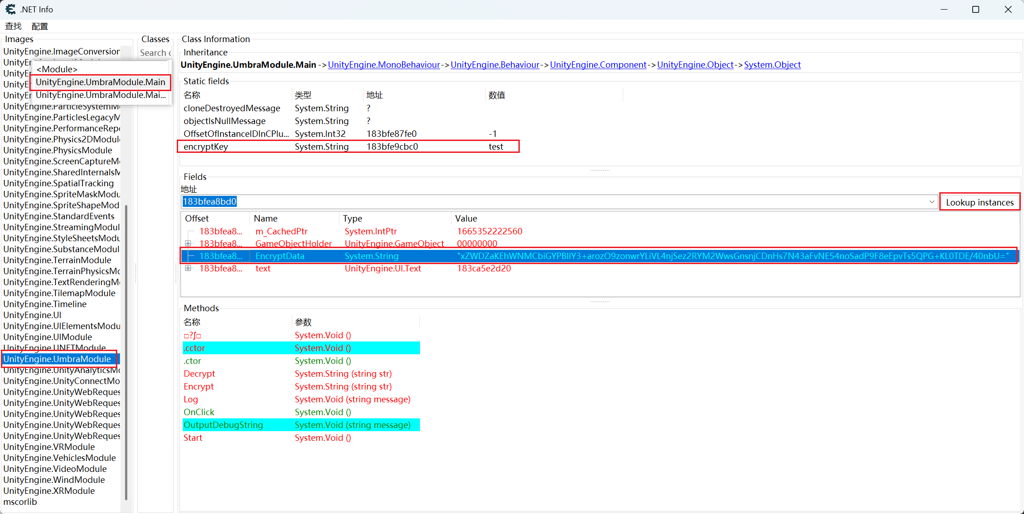Screen dimensions: 1024x514
Task: Select the UnityEngine.UmbraModule.Main class
Action: click(100, 82)
